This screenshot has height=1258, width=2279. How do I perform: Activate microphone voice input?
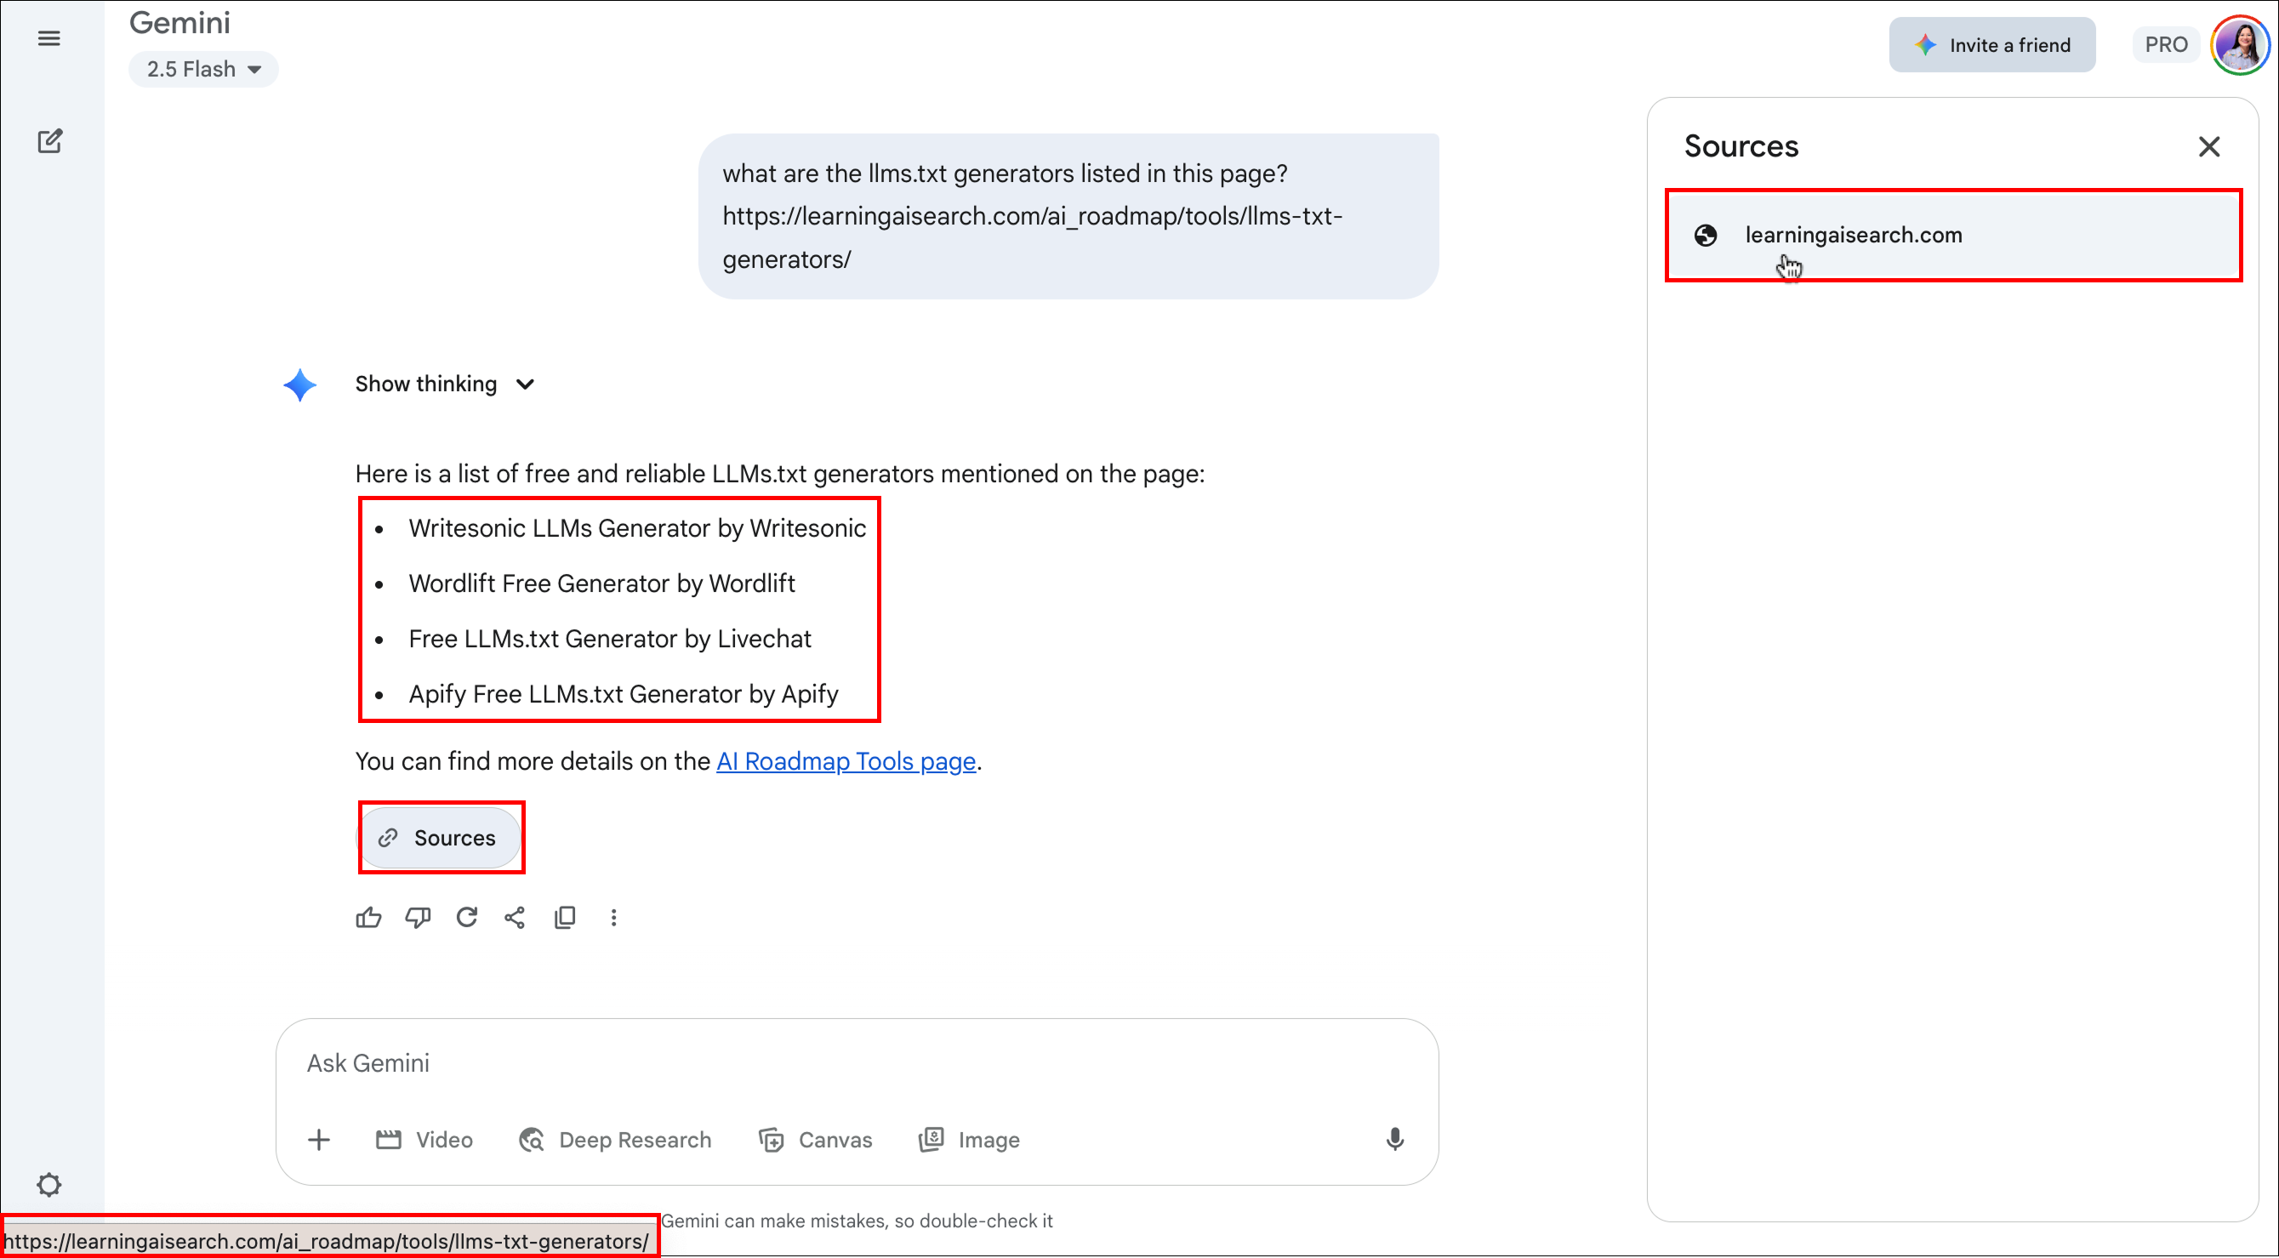coord(1394,1140)
